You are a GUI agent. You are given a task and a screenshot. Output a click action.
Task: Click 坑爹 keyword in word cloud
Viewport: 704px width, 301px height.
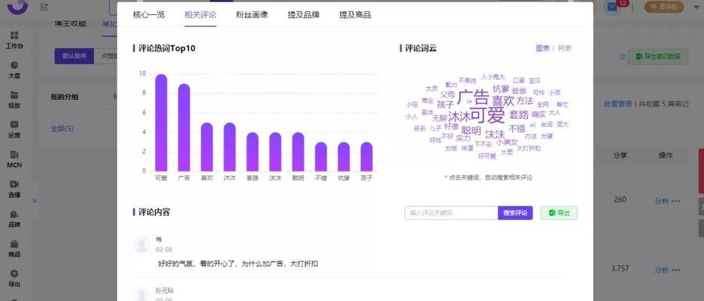point(501,89)
